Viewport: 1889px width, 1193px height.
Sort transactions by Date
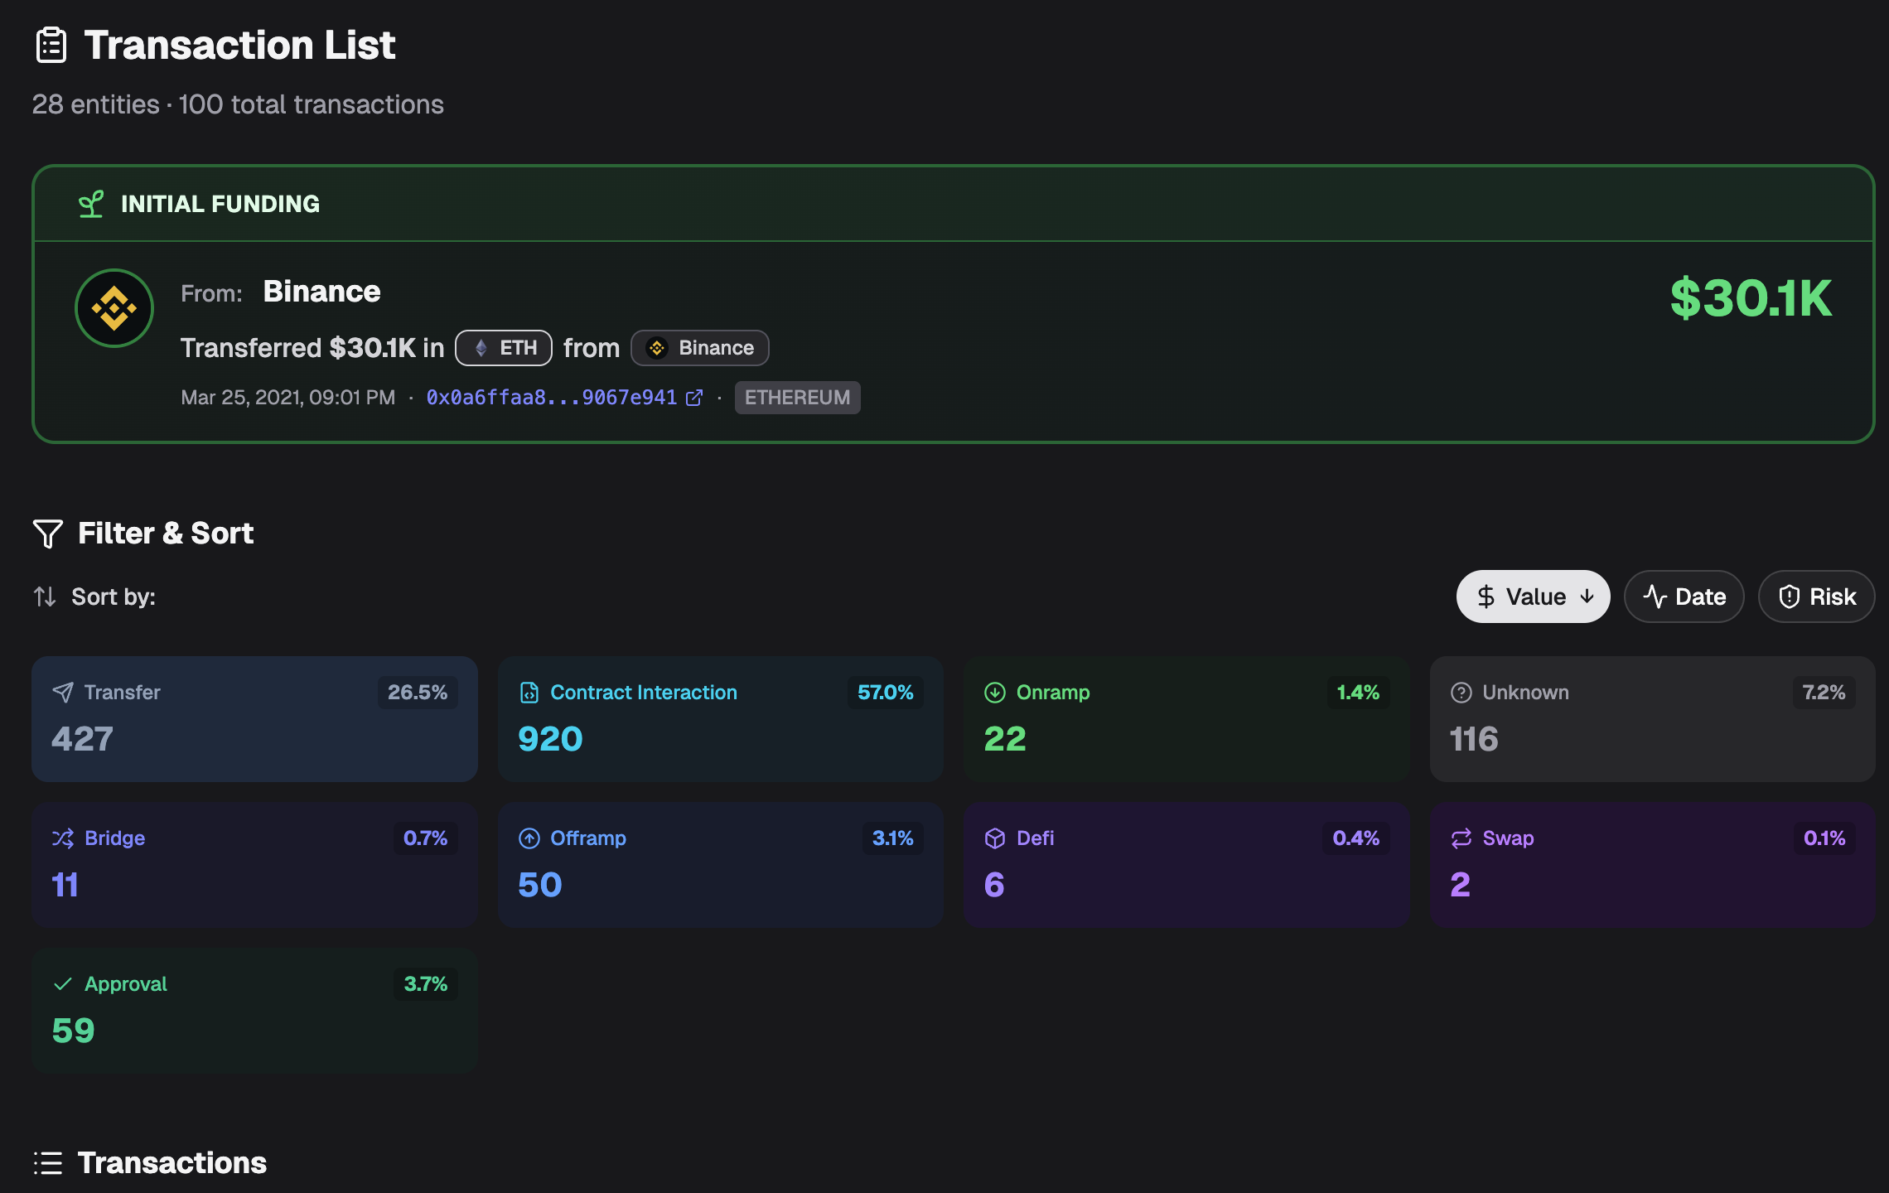[x=1684, y=596]
